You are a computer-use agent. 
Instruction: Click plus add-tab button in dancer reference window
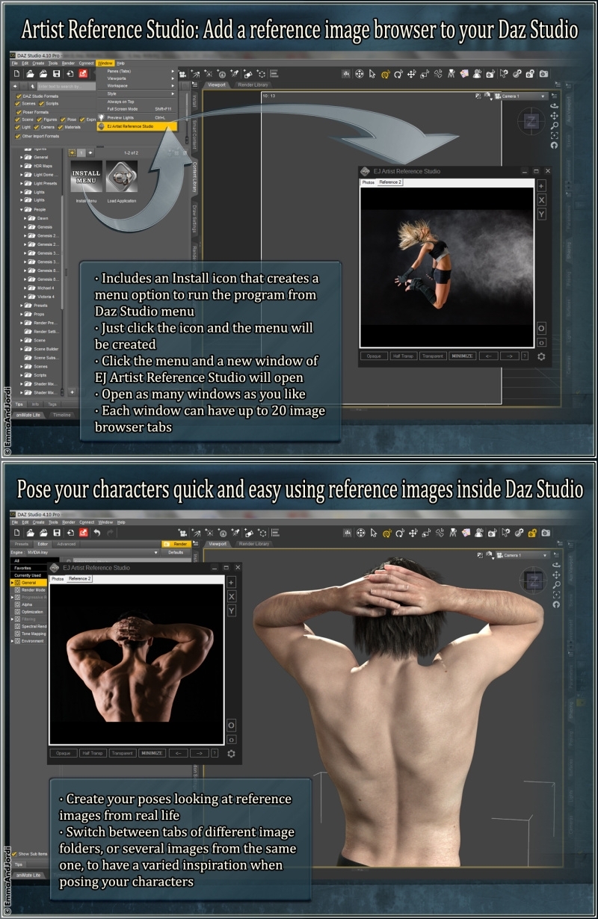click(542, 186)
